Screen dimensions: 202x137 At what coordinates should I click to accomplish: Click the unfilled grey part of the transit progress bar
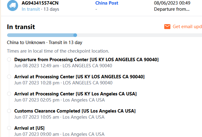click(x=138, y=35)
